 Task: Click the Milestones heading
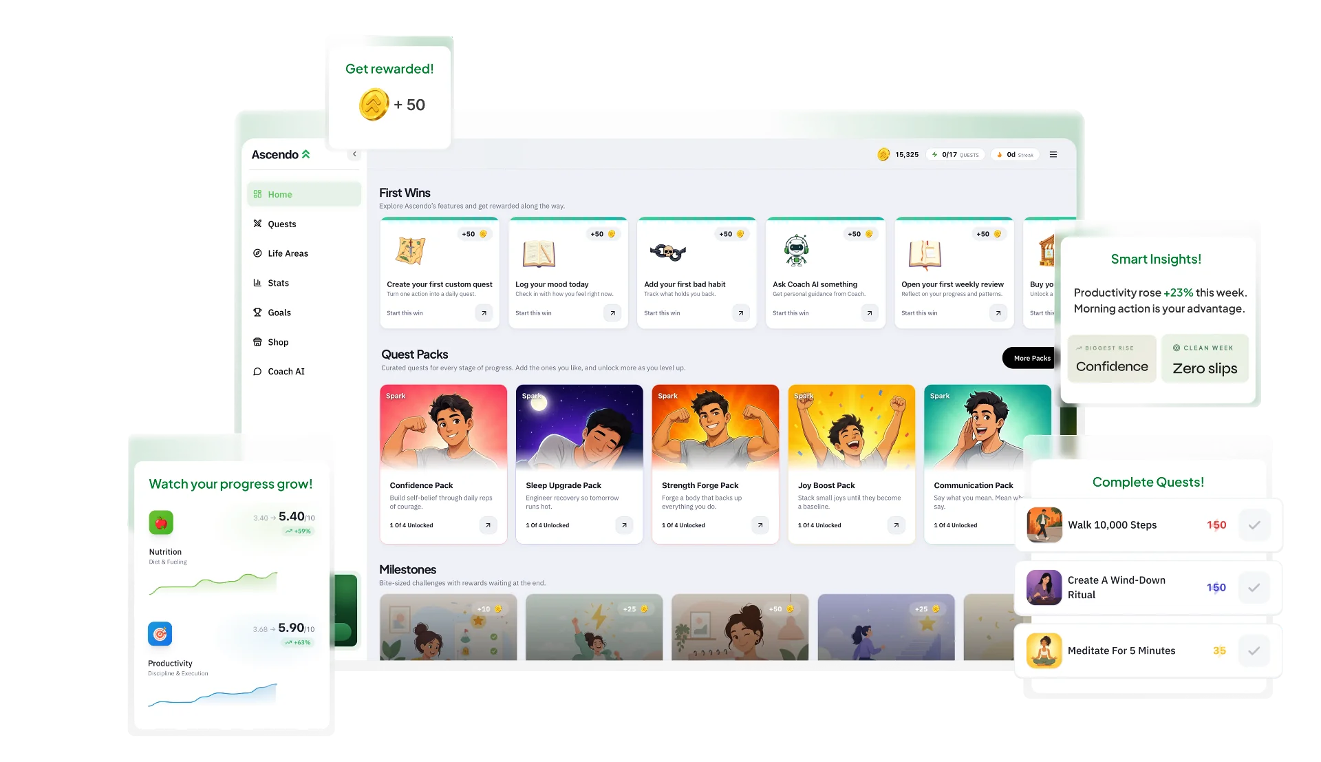407,569
